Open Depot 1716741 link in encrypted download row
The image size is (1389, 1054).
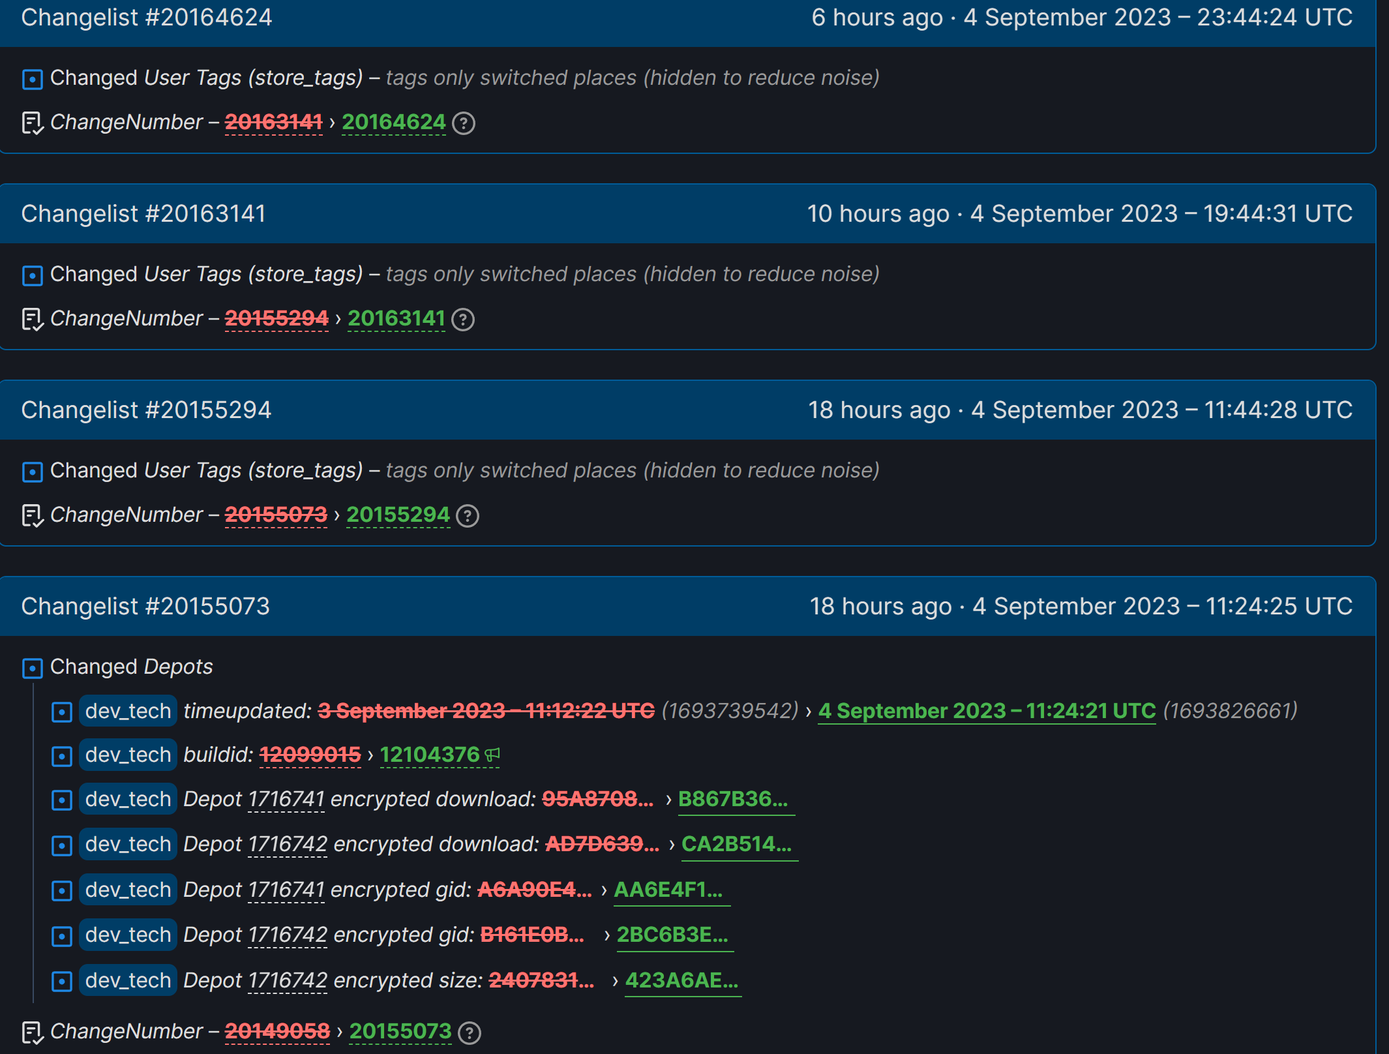(286, 799)
